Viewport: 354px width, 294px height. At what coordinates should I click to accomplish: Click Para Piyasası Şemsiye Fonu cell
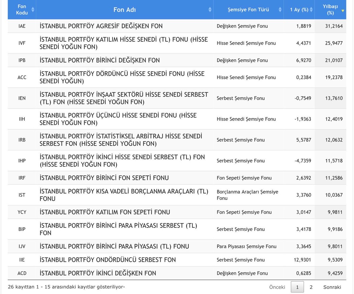(247, 246)
